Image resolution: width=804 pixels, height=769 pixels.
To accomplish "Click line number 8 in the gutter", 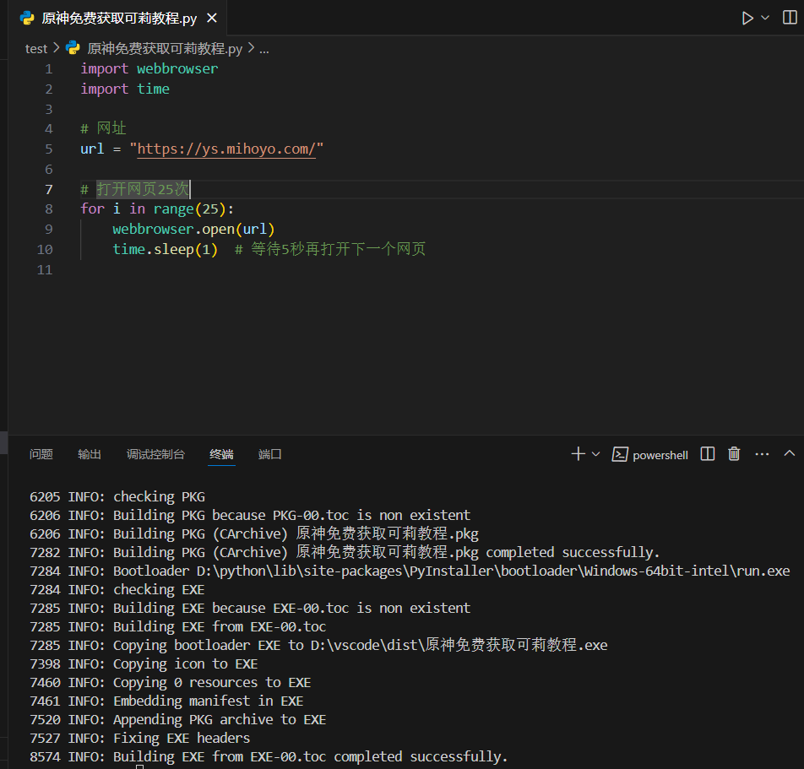I will pyautogui.click(x=49, y=209).
